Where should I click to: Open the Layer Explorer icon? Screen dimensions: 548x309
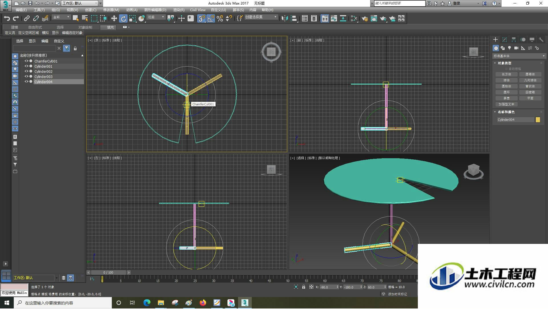pyautogui.click(x=314, y=19)
